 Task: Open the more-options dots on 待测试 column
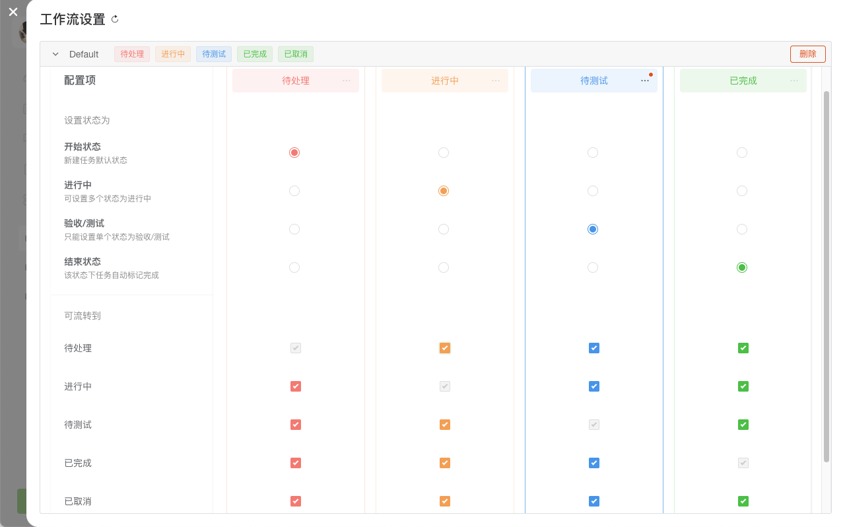645,81
